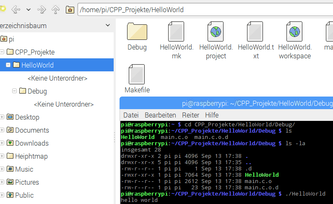Go up to the parent folder

coord(55,9)
